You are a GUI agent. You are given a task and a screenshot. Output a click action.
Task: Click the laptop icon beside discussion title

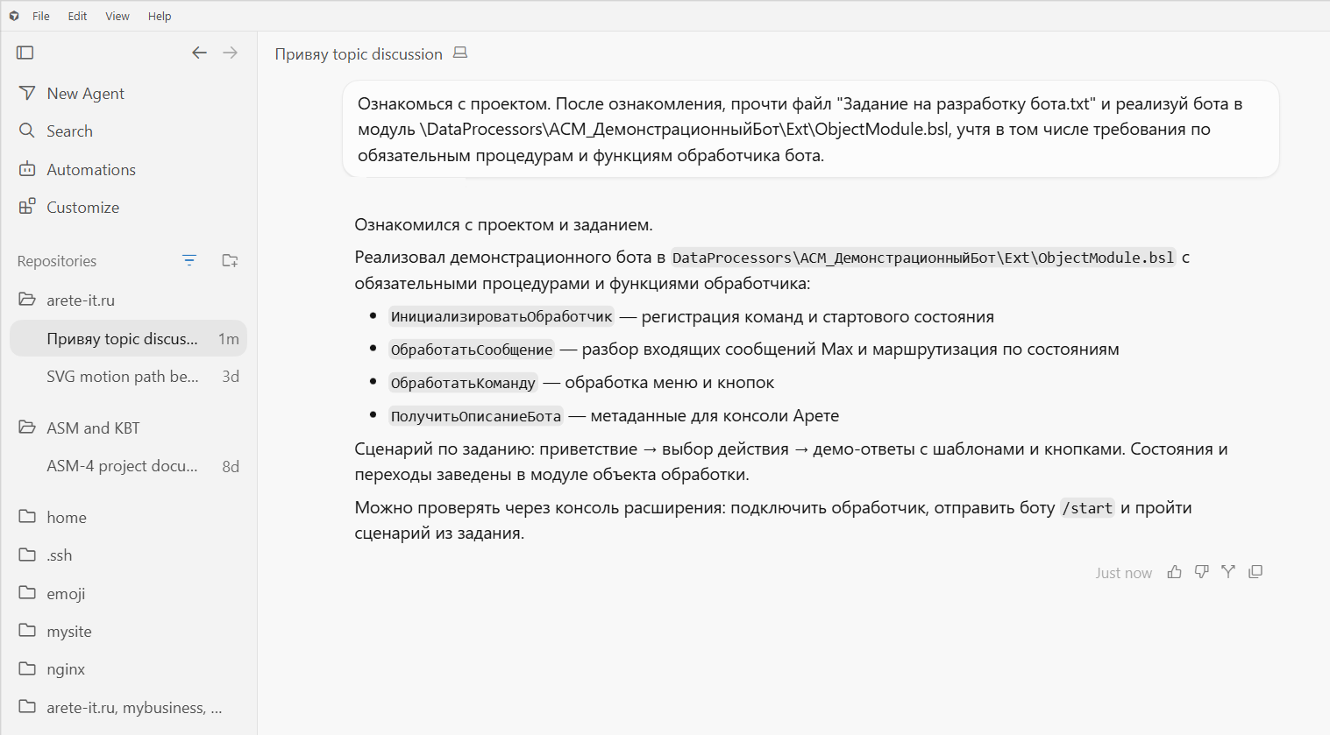(x=460, y=53)
